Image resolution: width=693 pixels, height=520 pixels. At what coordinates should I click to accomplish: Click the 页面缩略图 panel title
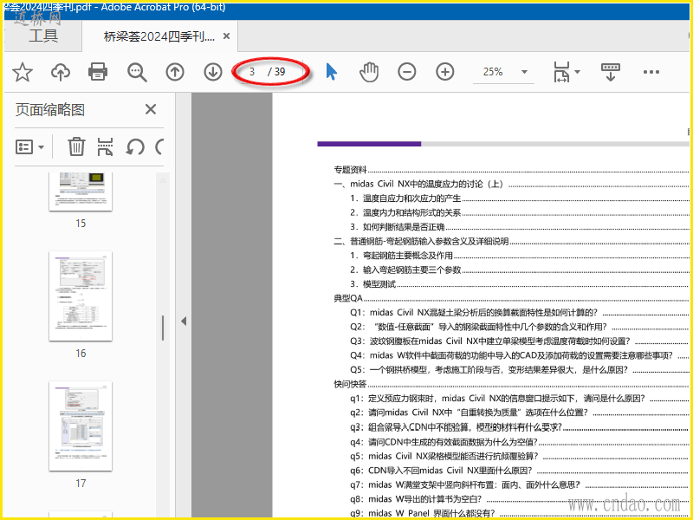[x=50, y=109]
